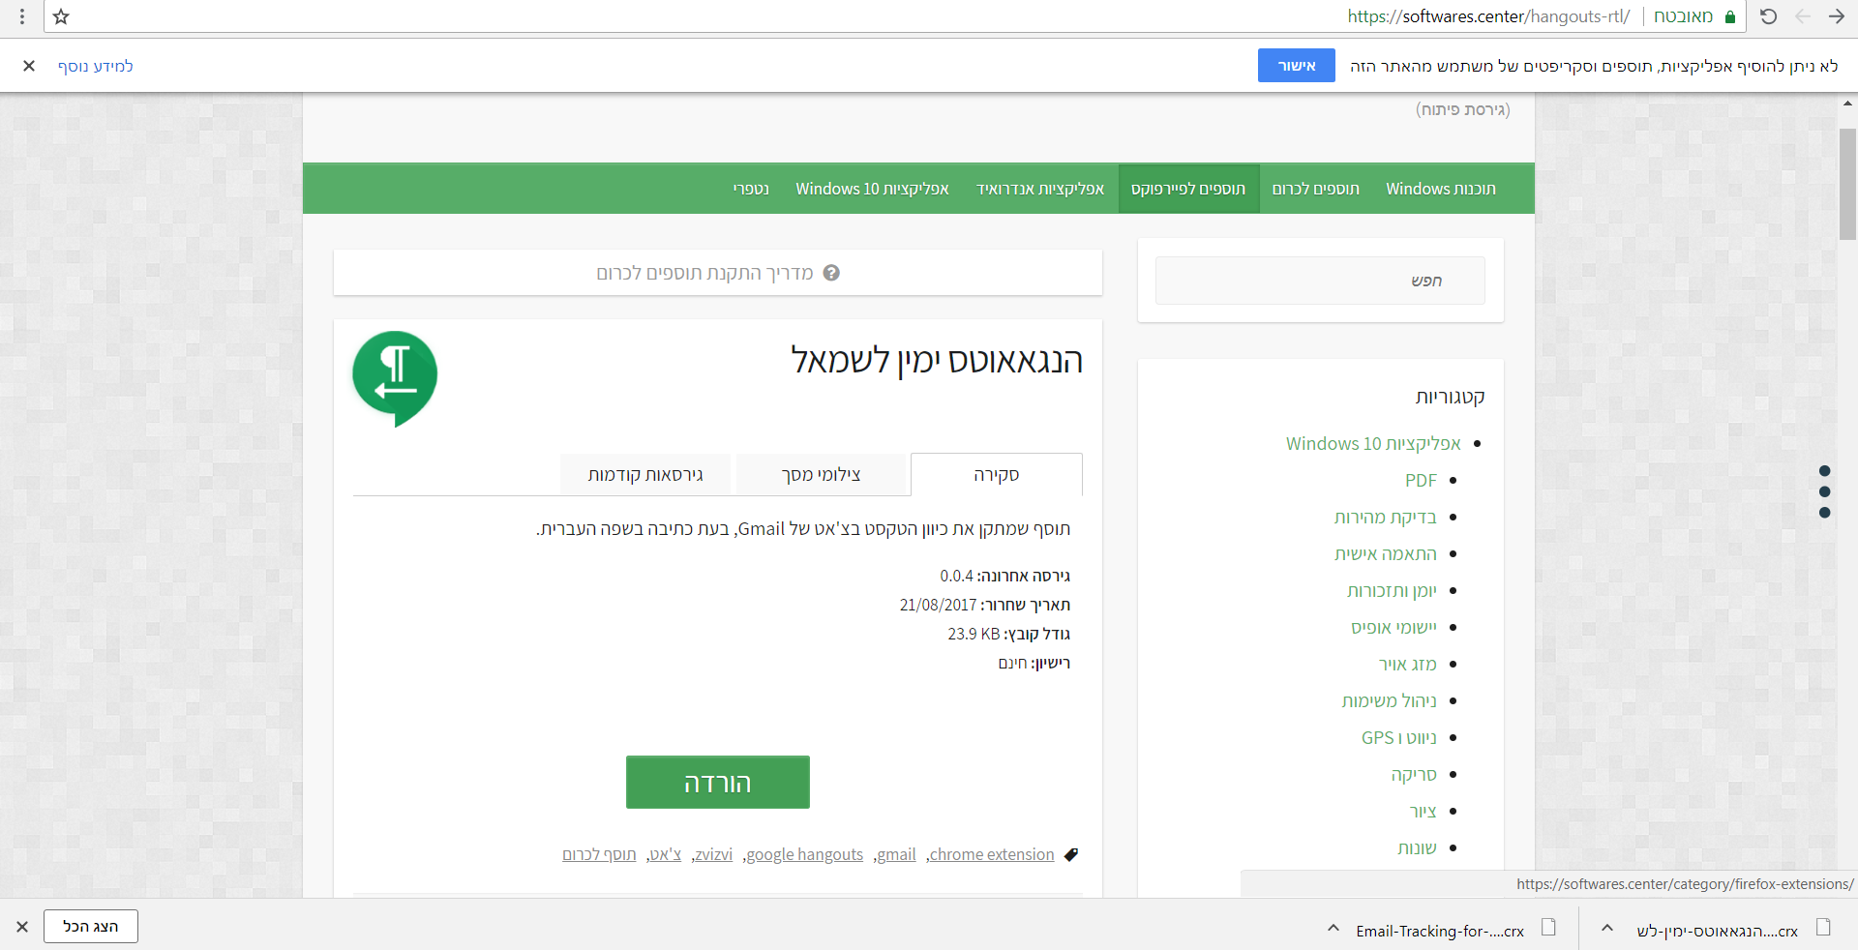
Task: Click the green הורדה download button
Action: tap(718, 782)
